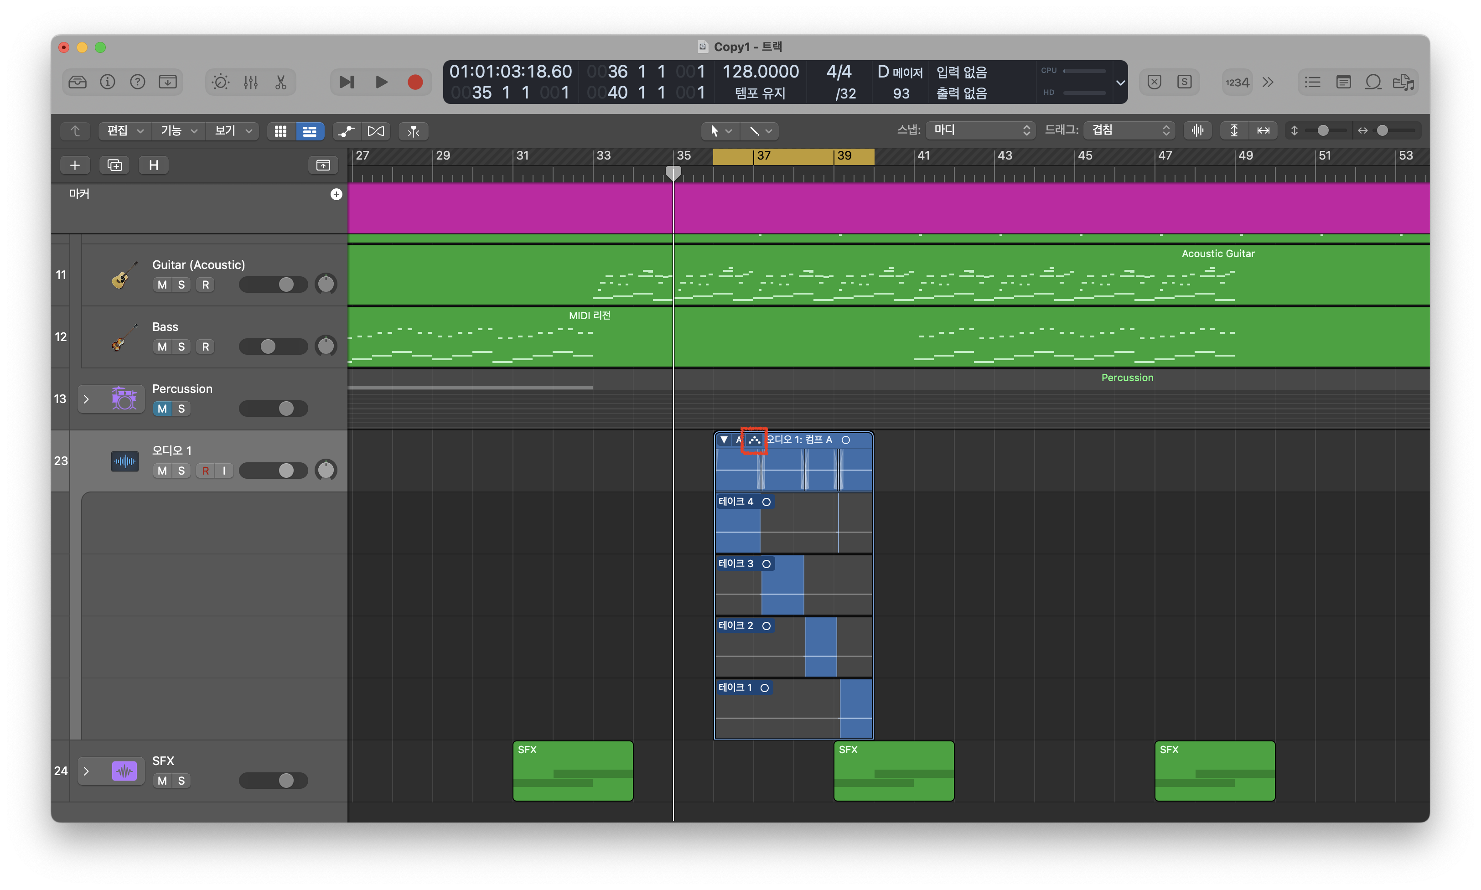Click the add track plus button

[x=75, y=165]
